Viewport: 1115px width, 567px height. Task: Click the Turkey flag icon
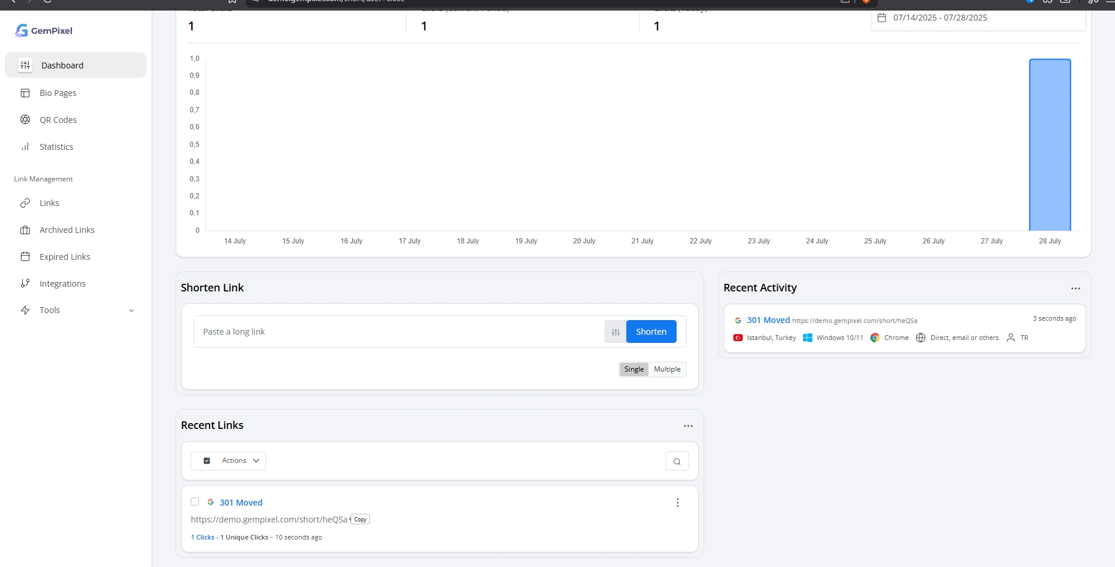click(738, 338)
